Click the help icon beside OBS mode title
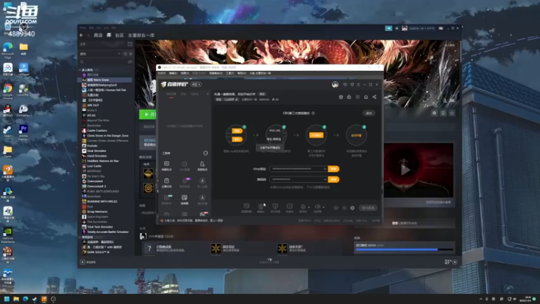 (x=313, y=113)
